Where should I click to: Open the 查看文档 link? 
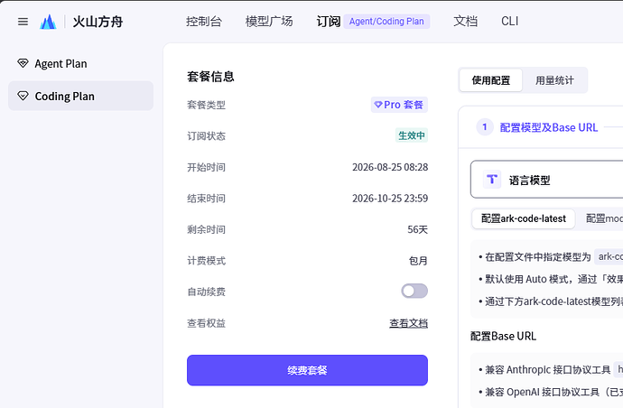pos(408,323)
